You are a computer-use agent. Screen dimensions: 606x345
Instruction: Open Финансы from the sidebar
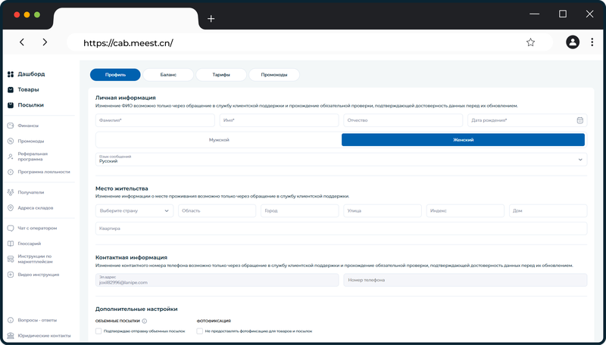click(28, 126)
